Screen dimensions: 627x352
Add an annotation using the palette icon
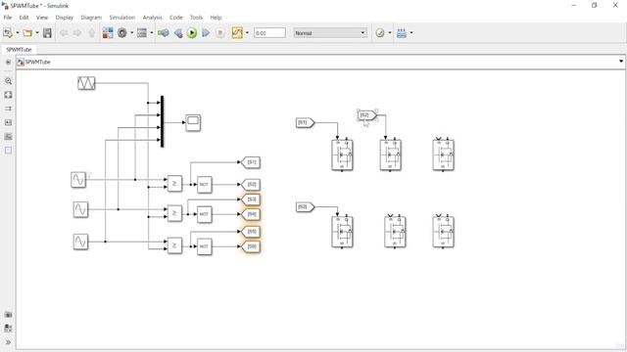(8, 122)
